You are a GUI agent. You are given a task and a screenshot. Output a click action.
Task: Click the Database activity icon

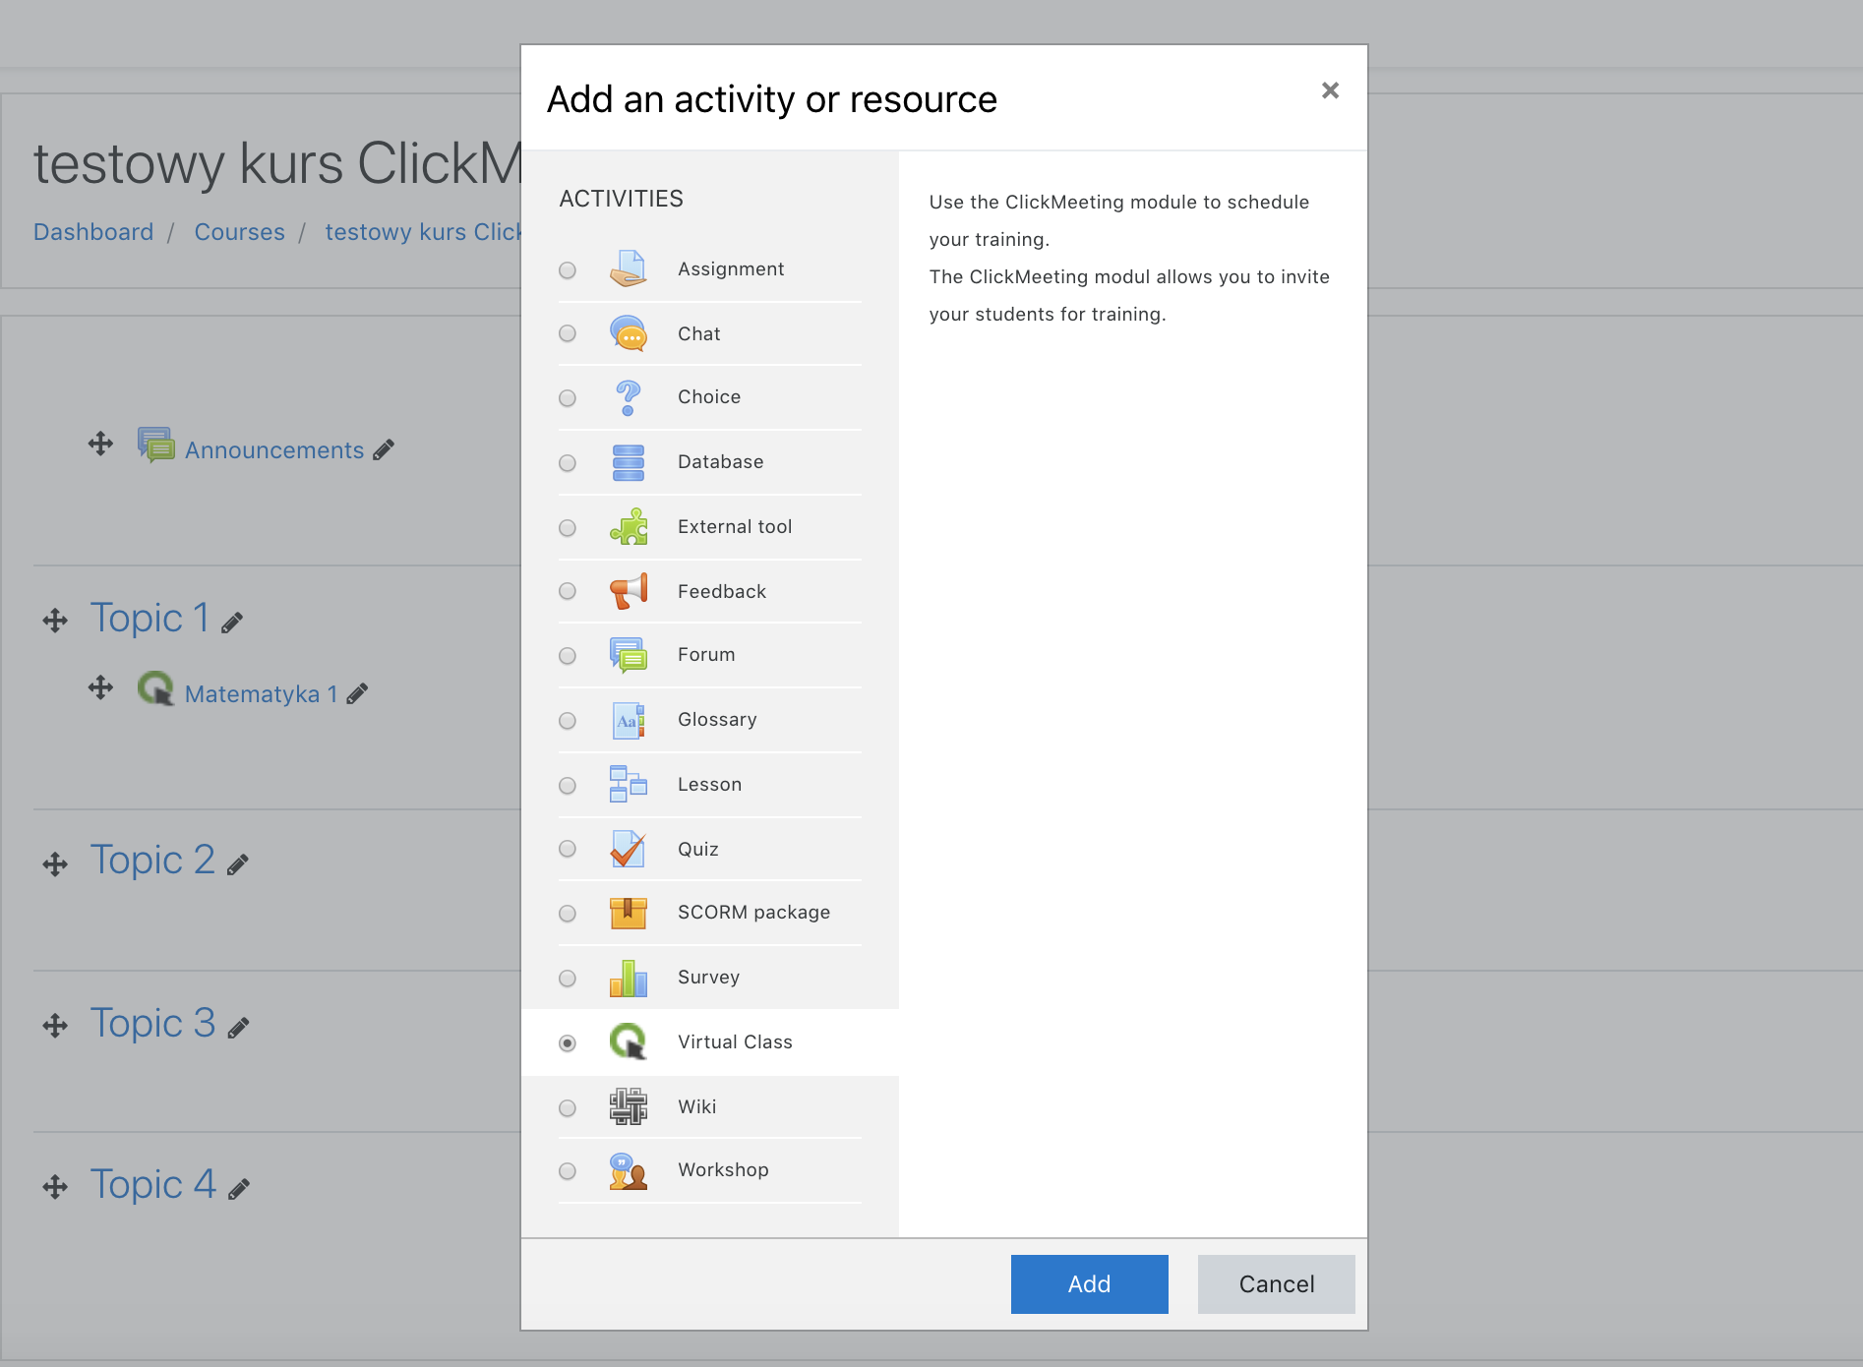(x=628, y=462)
